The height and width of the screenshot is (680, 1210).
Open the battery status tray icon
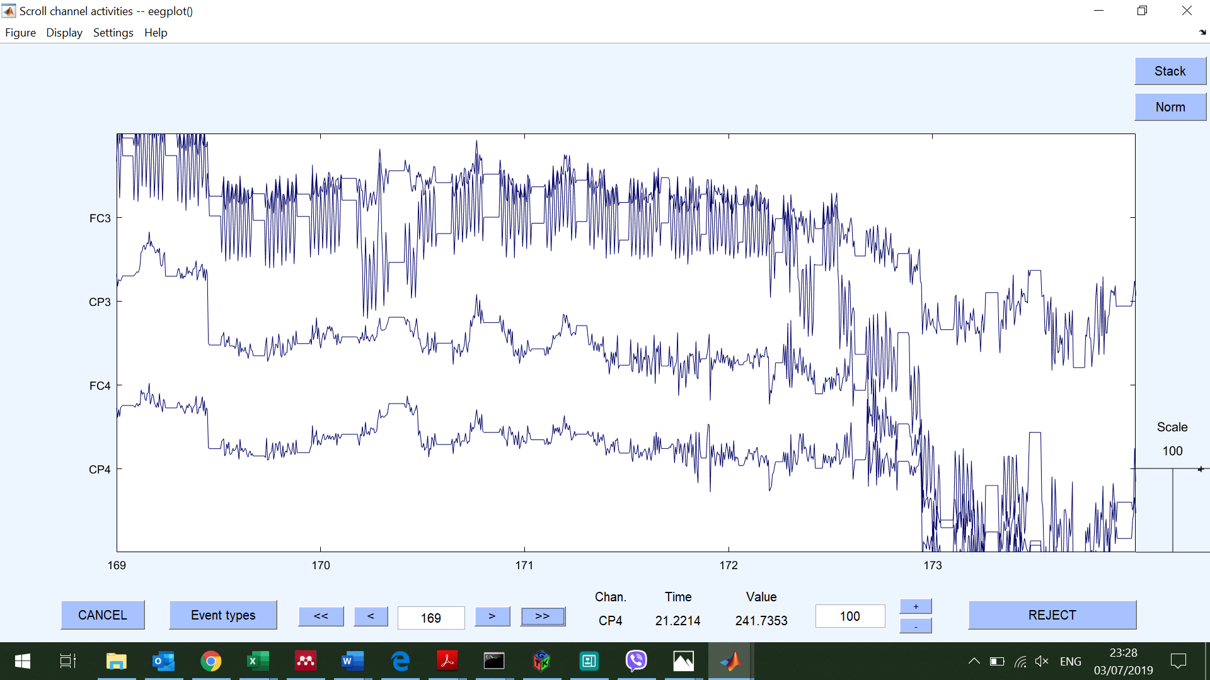[x=997, y=661]
